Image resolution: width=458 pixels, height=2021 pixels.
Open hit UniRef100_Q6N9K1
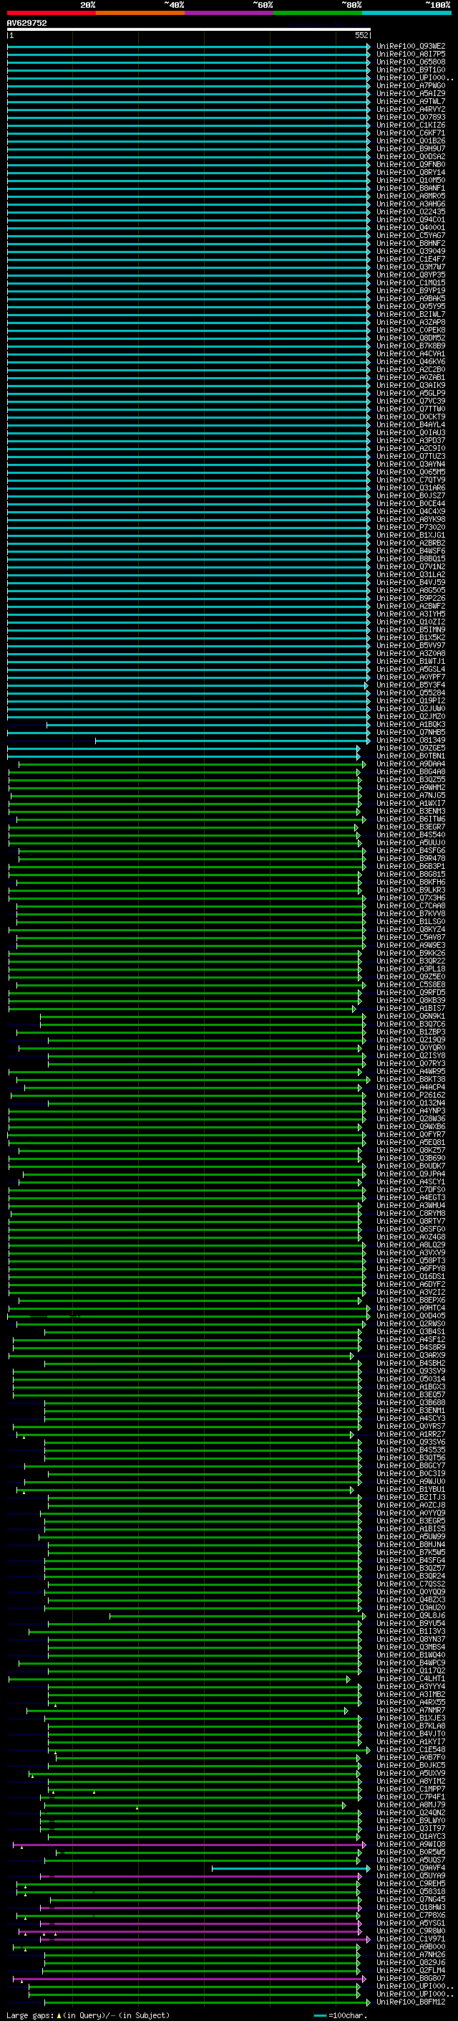pyautogui.click(x=411, y=1017)
